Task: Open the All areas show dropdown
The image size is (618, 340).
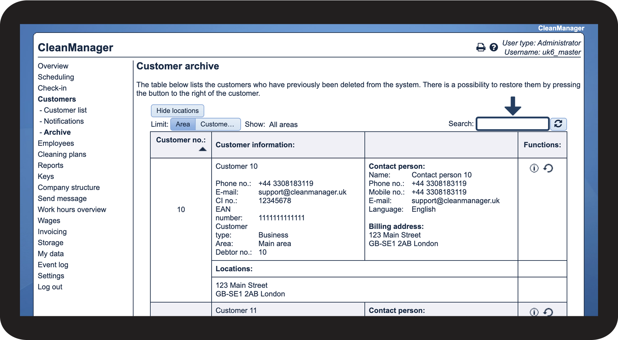Action: tap(283, 125)
